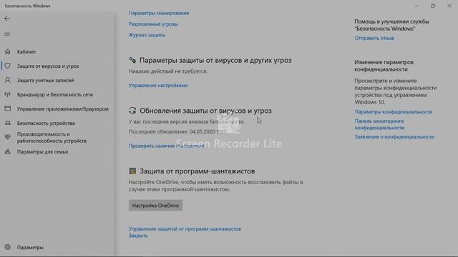Viewport: 458px width, 257px height.
Task: Open Параметры конфиденциальности link
Action: [394, 111]
